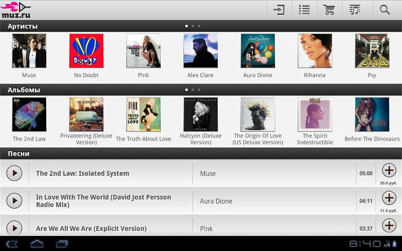Open Before The Dinosaurs album cover
The image size is (402, 251).
pos(372,114)
